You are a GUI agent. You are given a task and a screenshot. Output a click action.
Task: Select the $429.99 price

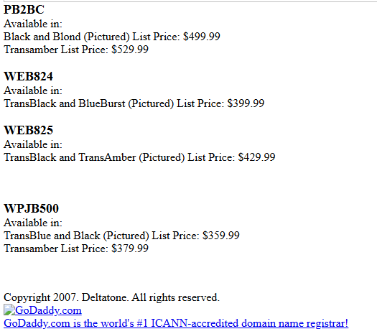point(256,157)
